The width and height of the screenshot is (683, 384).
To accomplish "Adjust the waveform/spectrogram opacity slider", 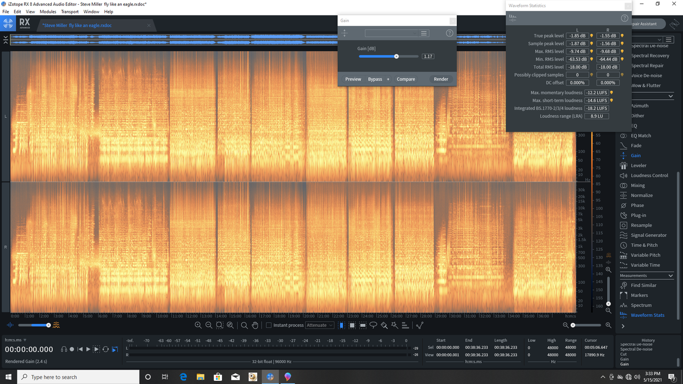I will point(48,325).
